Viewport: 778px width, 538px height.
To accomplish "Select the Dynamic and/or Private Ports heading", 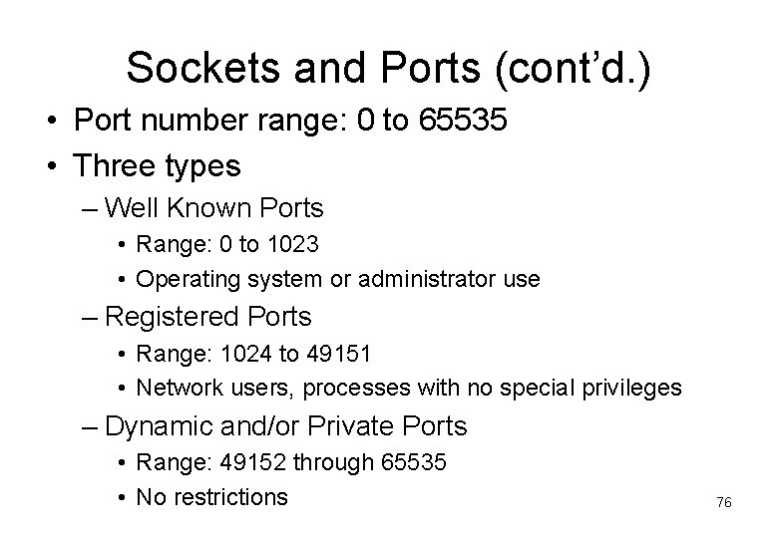I will coord(286,426).
